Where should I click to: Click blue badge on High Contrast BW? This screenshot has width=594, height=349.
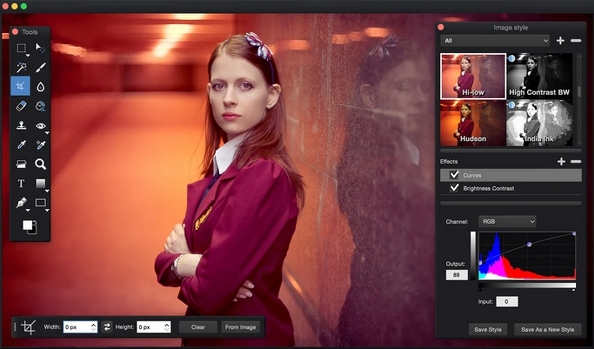tap(511, 59)
